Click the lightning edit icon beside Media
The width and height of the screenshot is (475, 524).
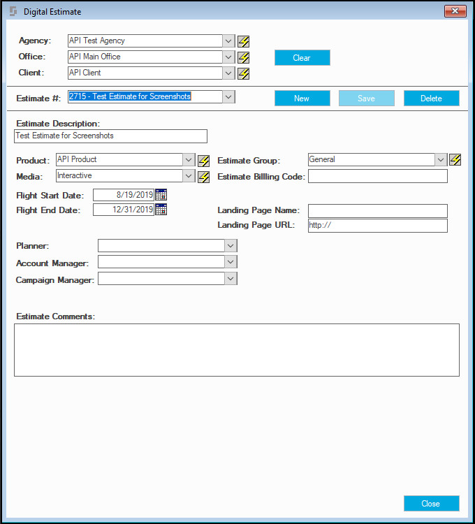coord(203,177)
